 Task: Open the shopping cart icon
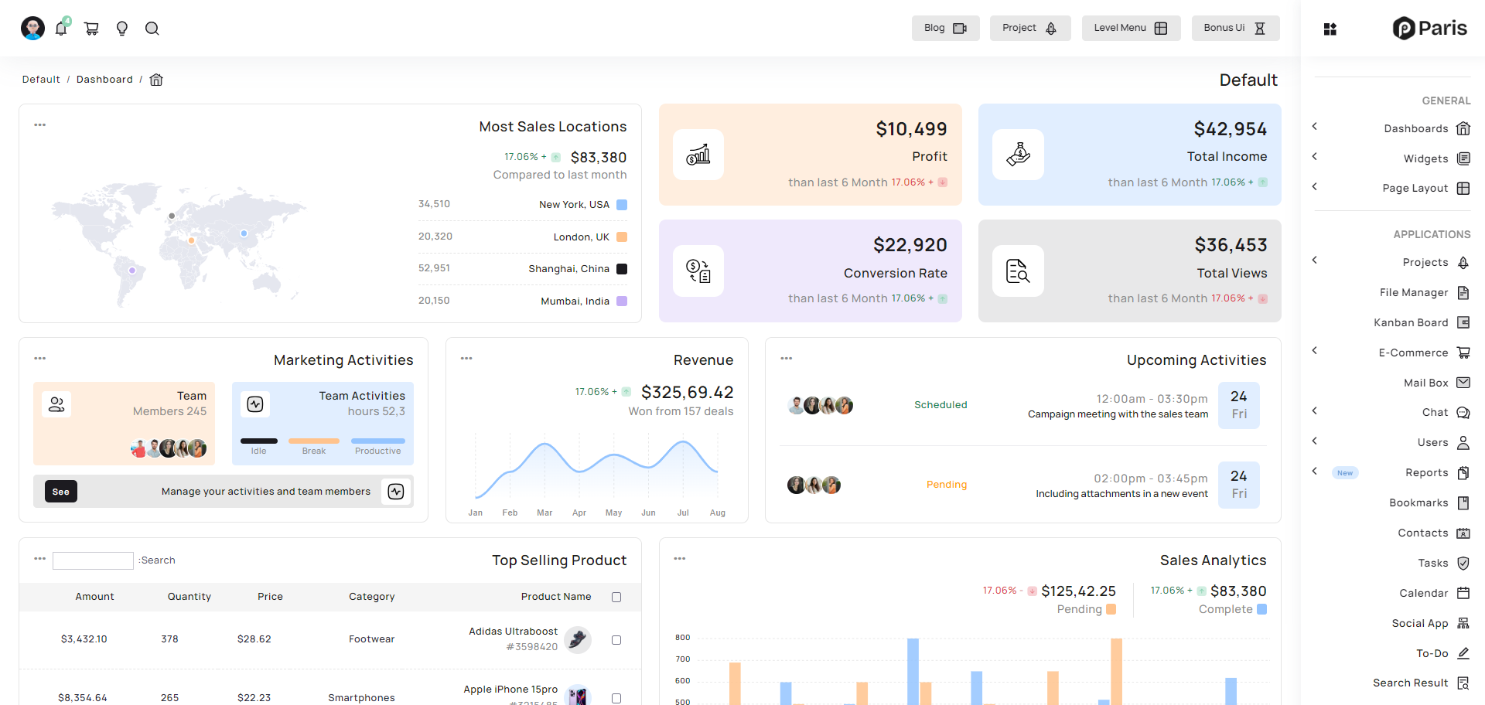coord(91,29)
